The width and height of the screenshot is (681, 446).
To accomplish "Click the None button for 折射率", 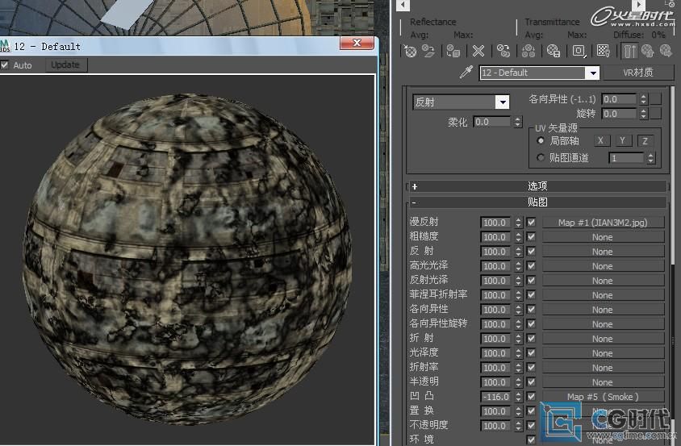I will [603, 368].
